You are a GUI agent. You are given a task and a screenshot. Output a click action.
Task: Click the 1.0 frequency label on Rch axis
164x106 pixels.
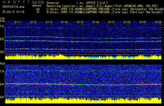[2, 71]
